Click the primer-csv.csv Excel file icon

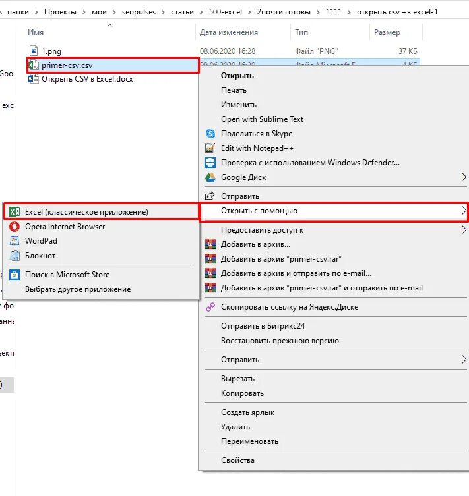[33, 65]
